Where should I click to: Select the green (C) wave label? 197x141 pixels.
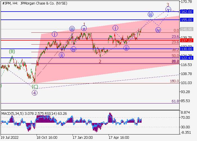[35, 87]
